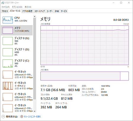
Task: Click the メモリ構成 composition bar
Action: click(x=85, y=76)
